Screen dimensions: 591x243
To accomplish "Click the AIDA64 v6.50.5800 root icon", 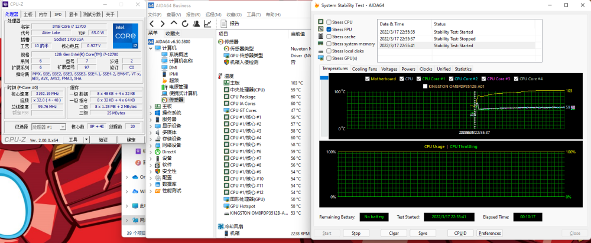I will 151,41.
